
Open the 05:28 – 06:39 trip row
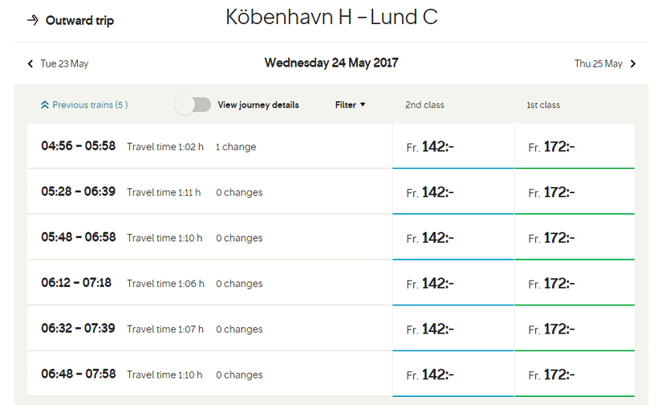click(209, 193)
